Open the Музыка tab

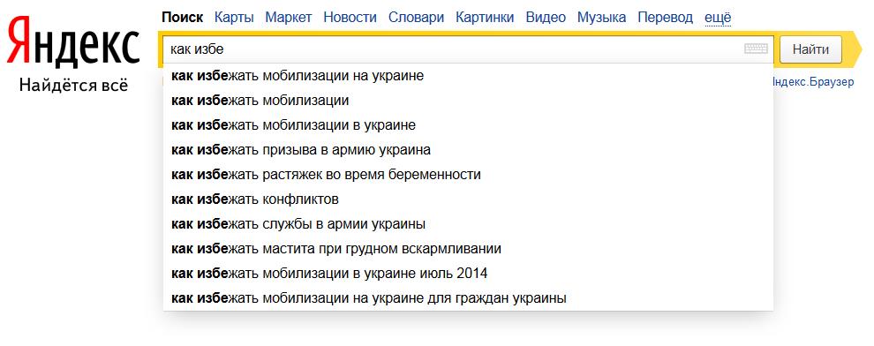click(x=601, y=18)
